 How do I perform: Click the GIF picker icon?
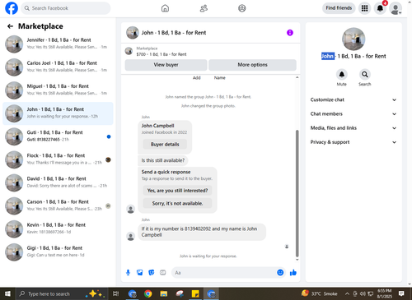[x=163, y=273]
